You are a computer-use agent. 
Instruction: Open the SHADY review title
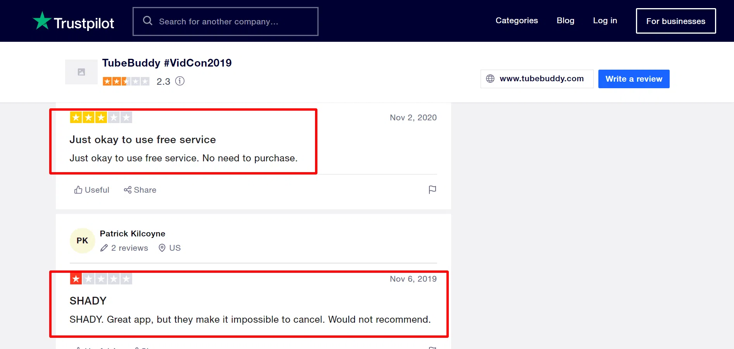[x=88, y=301]
